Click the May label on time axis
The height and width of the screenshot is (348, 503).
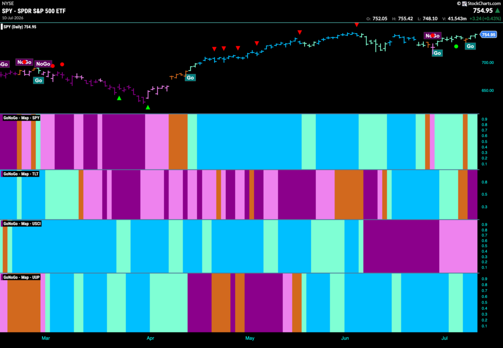click(x=250, y=338)
